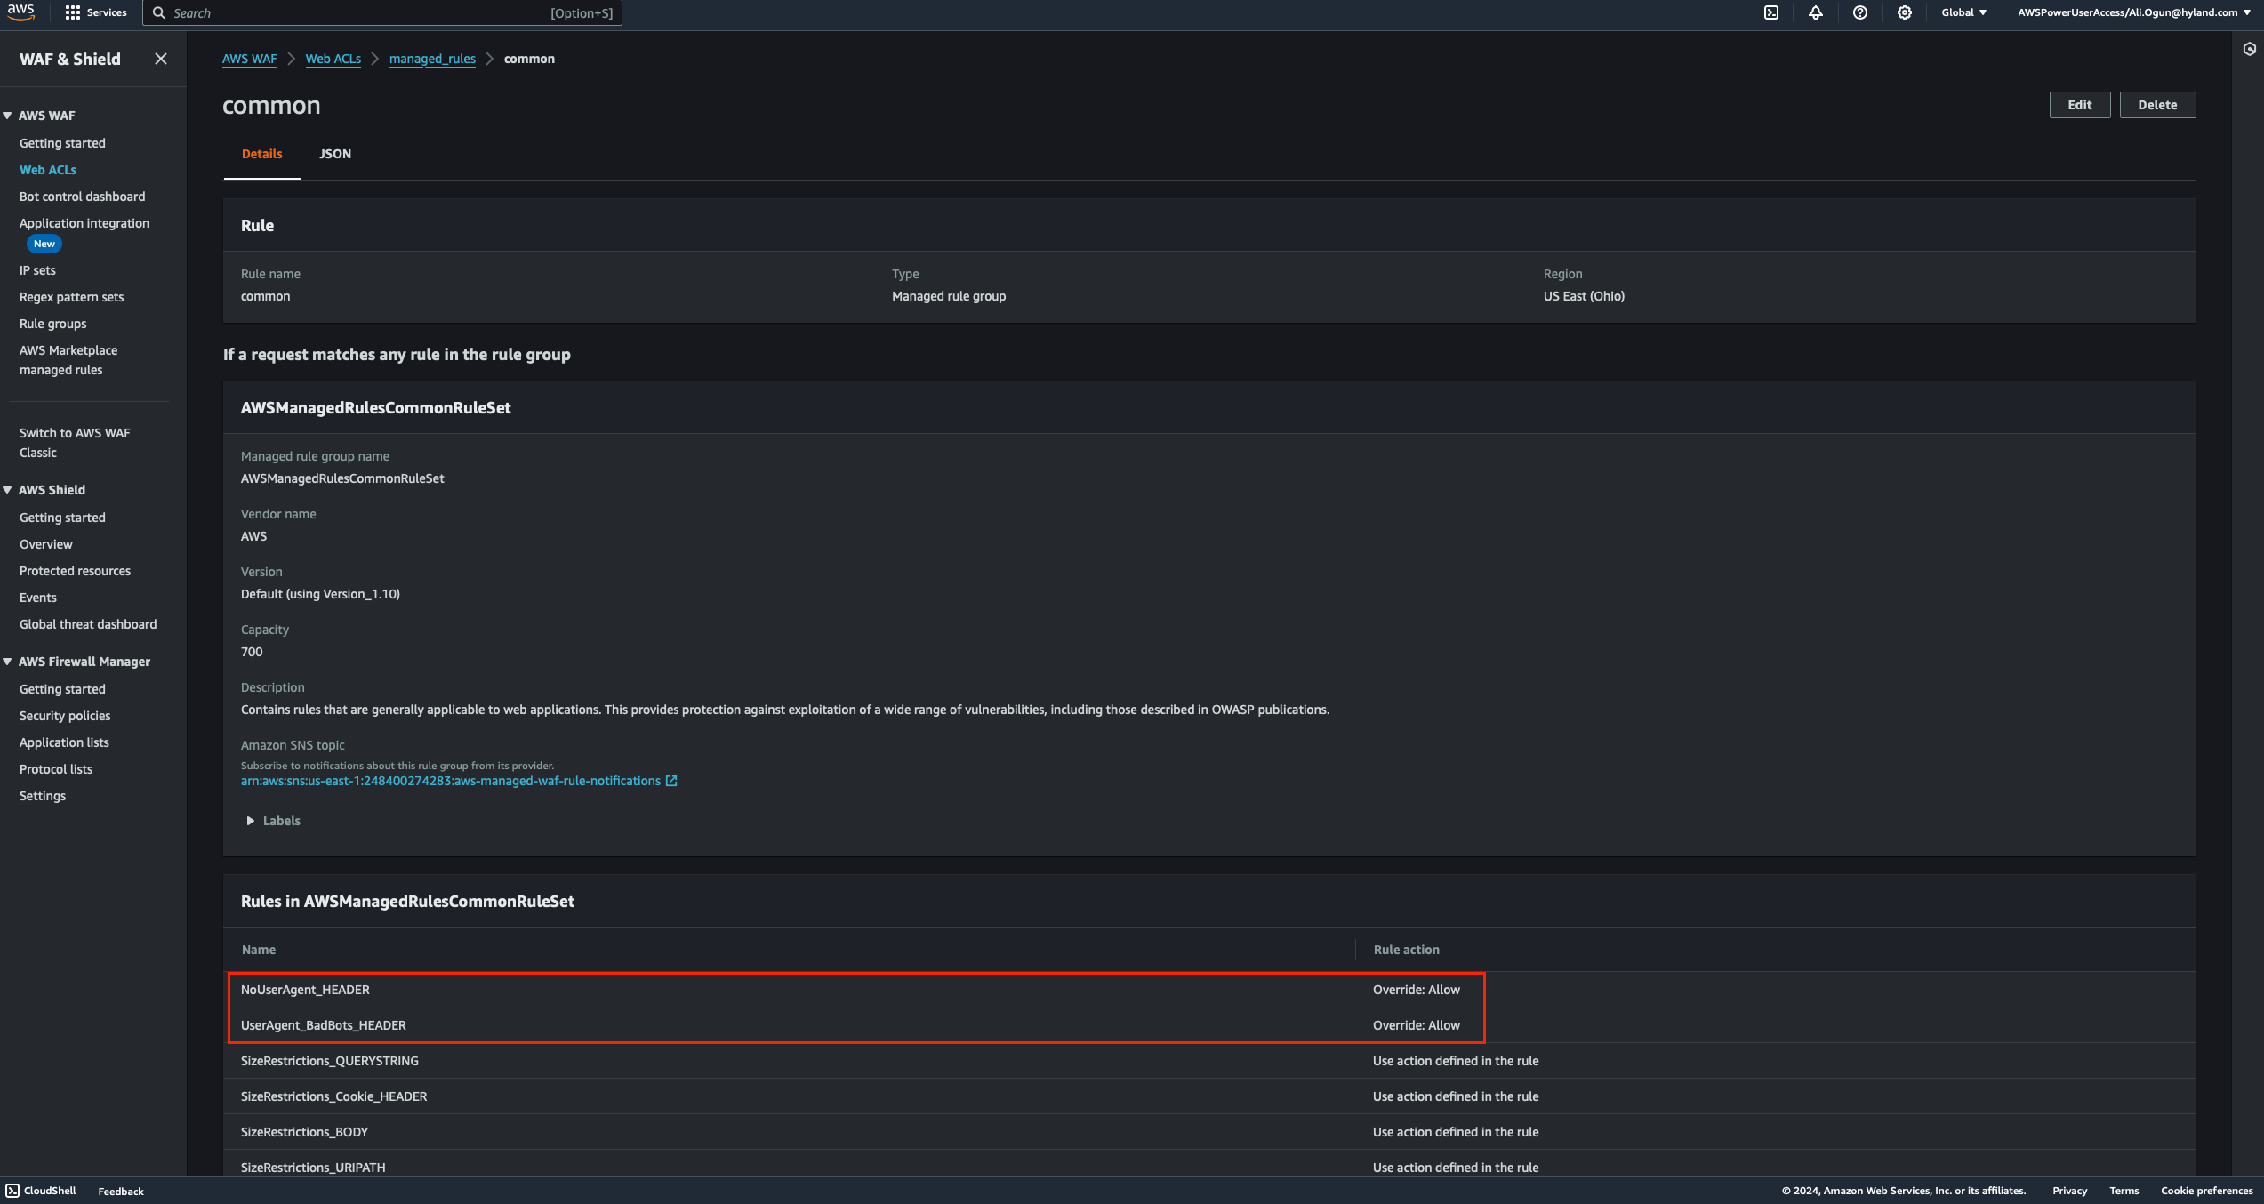The height and width of the screenshot is (1204, 2264).
Task: Open the settings gear icon
Action: click(1905, 12)
